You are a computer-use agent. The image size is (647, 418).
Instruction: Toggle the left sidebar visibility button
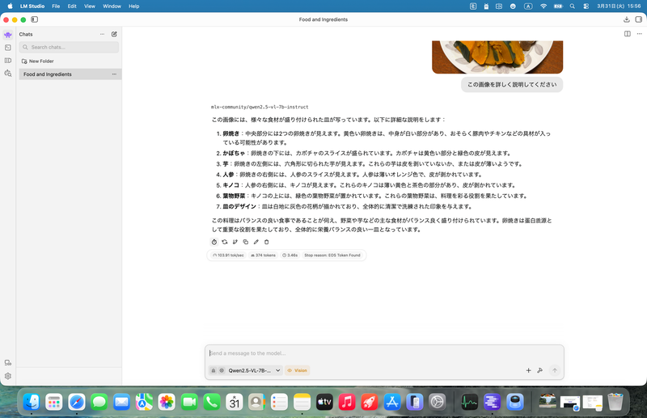35,19
